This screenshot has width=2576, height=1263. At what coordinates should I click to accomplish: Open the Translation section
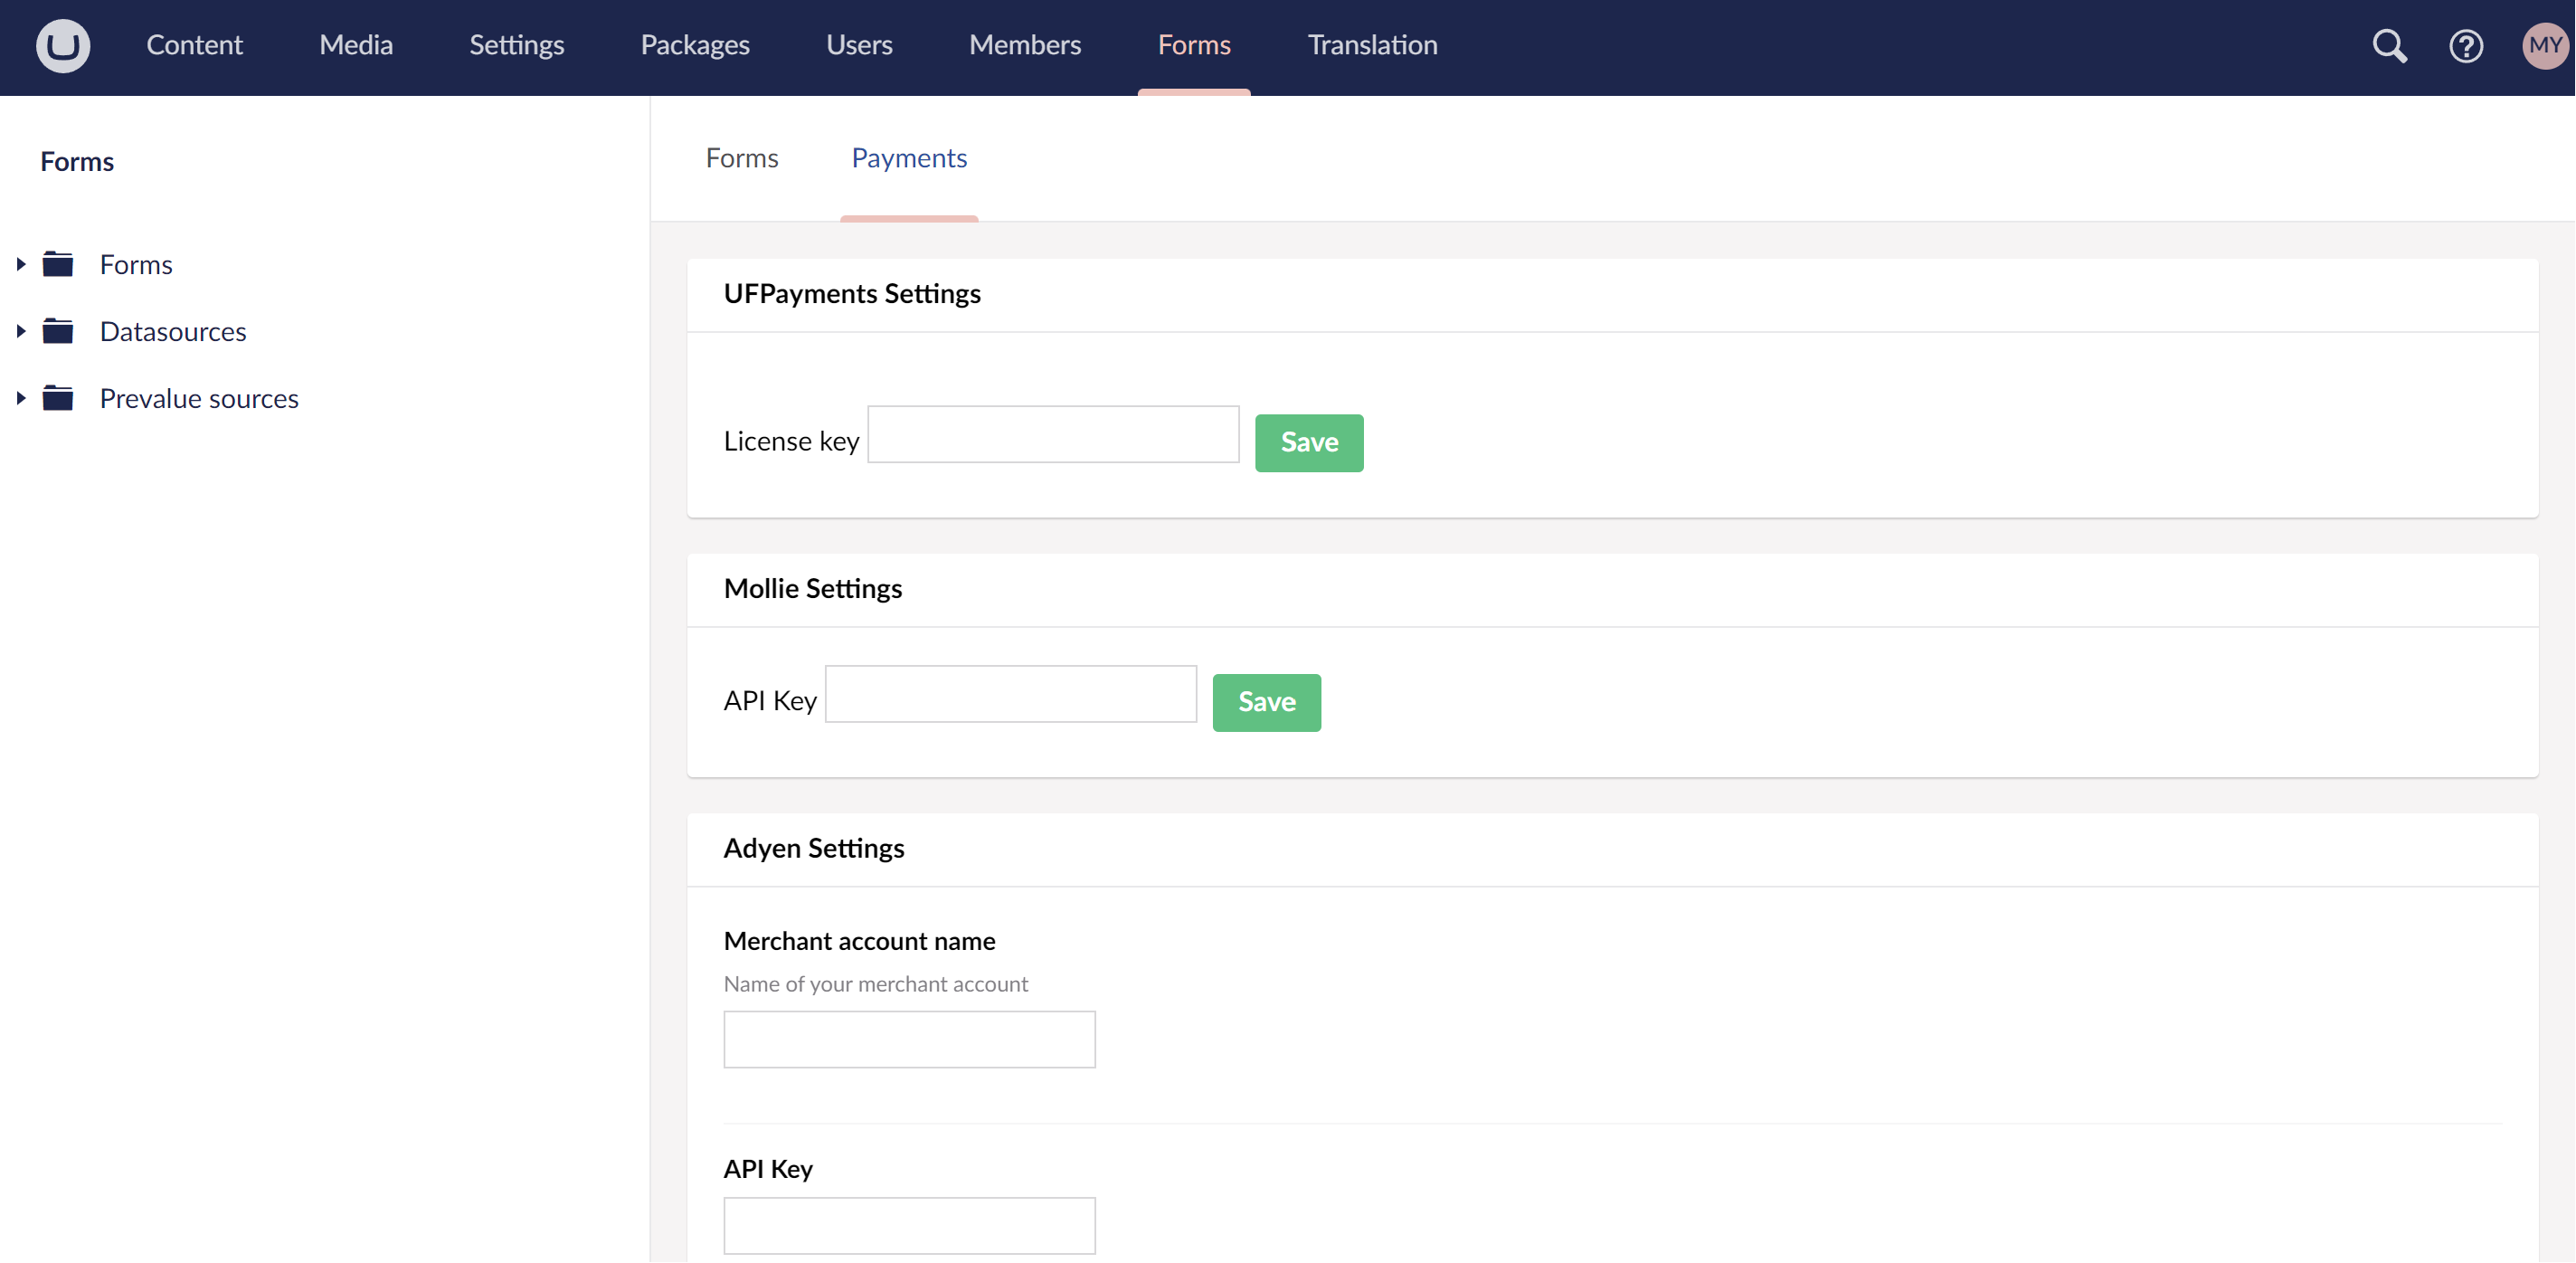tap(1372, 45)
